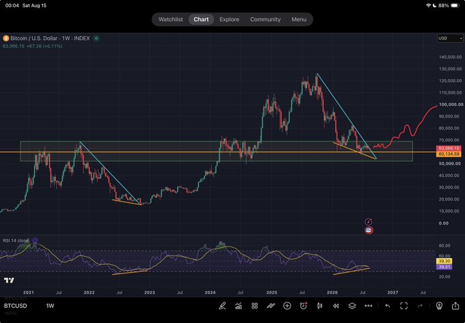Undo the last chart action
Viewport: 465px width, 323px height.
point(387,306)
